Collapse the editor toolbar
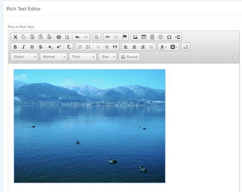 235,58
